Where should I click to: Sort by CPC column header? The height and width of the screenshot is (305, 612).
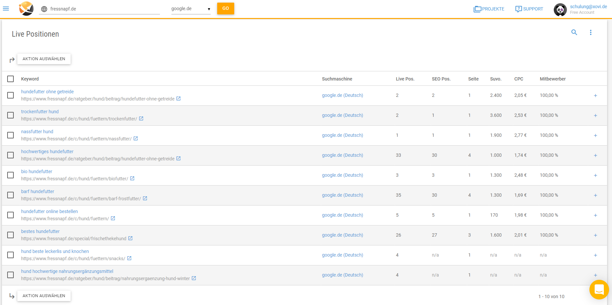pyautogui.click(x=519, y=79)
